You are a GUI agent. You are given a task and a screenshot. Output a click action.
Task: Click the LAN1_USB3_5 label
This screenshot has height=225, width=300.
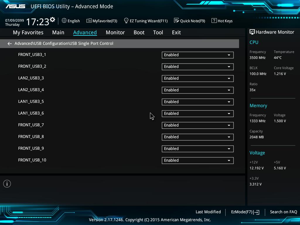coord(31,102)
